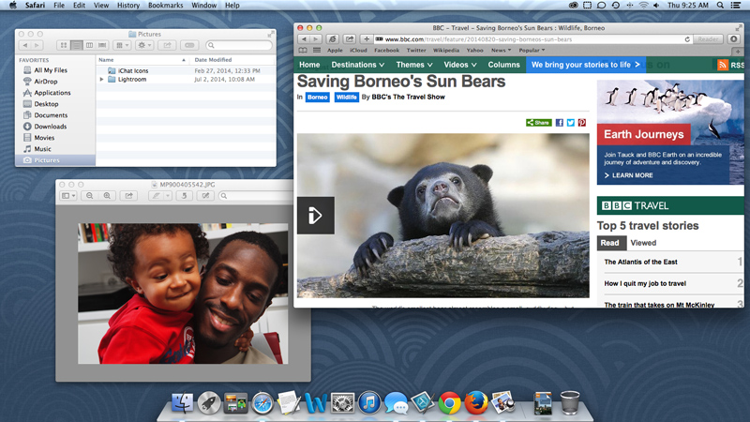Add a bookmark with Safari plus button
This screenshot has height=422, width=750.
pos(367,39)
